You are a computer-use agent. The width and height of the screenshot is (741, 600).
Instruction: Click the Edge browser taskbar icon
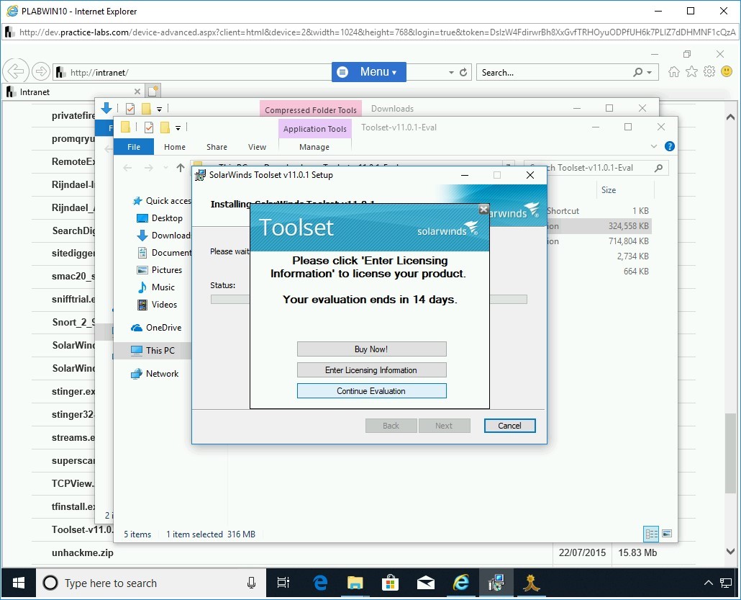tap(320, 583)
